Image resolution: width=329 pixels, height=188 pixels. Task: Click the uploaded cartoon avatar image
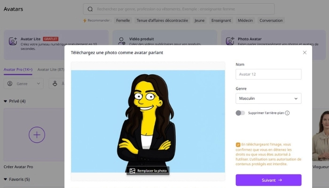(148, 121)
